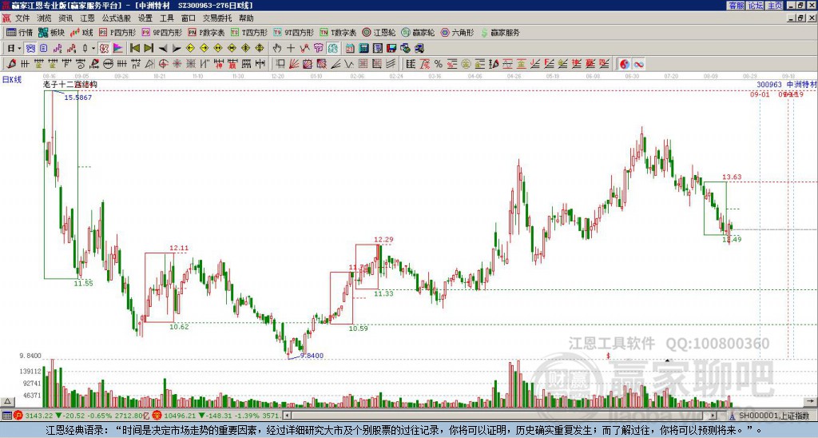This screenshot has width=818, height=438.
Task: Click the 客服 button in title bar
Action: pyautogui.click(x=736, y=5)
